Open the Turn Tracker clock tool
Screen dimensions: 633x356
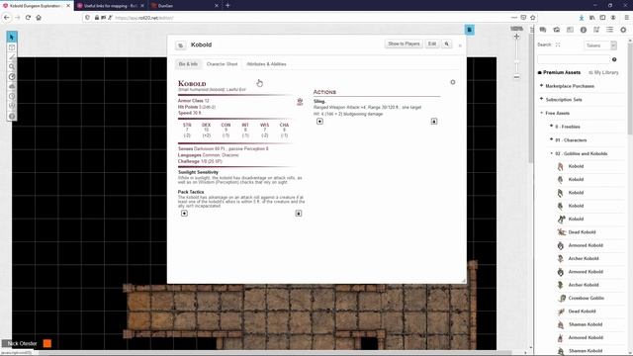click(x=12, y=96)
